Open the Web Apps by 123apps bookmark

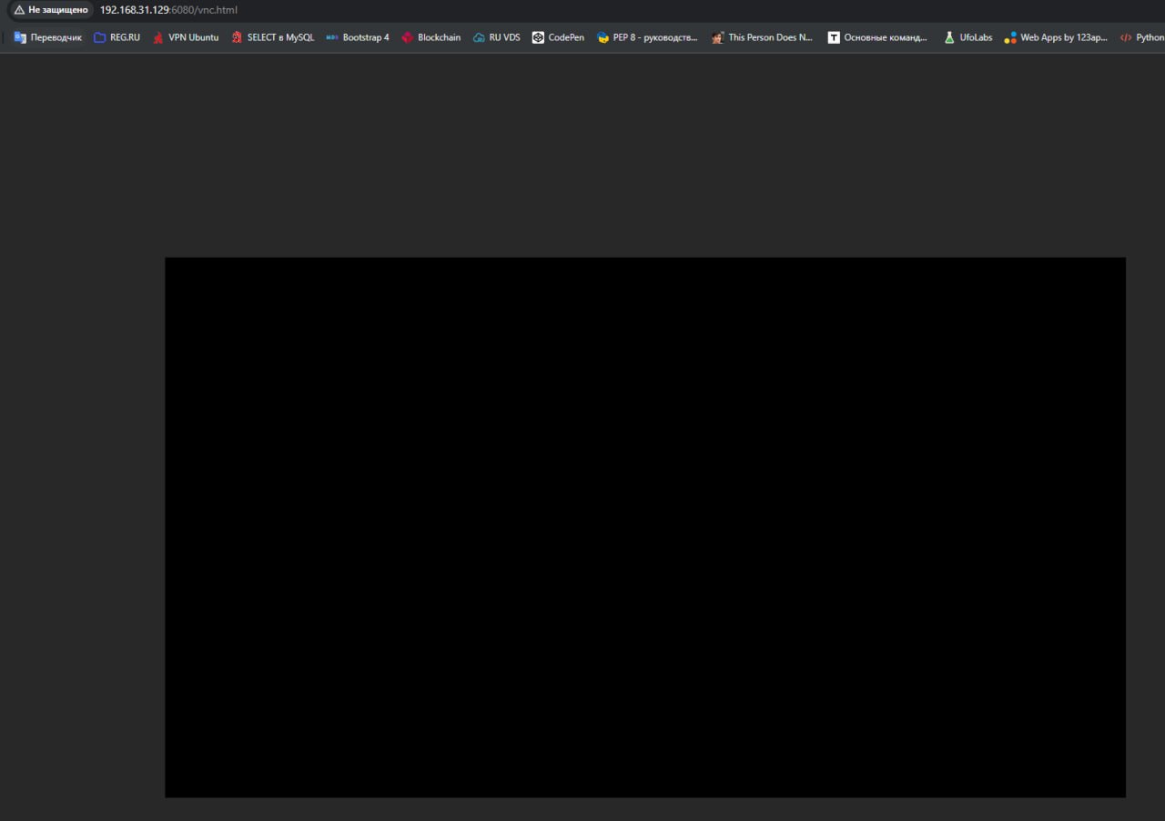(x=1056, y=37)
